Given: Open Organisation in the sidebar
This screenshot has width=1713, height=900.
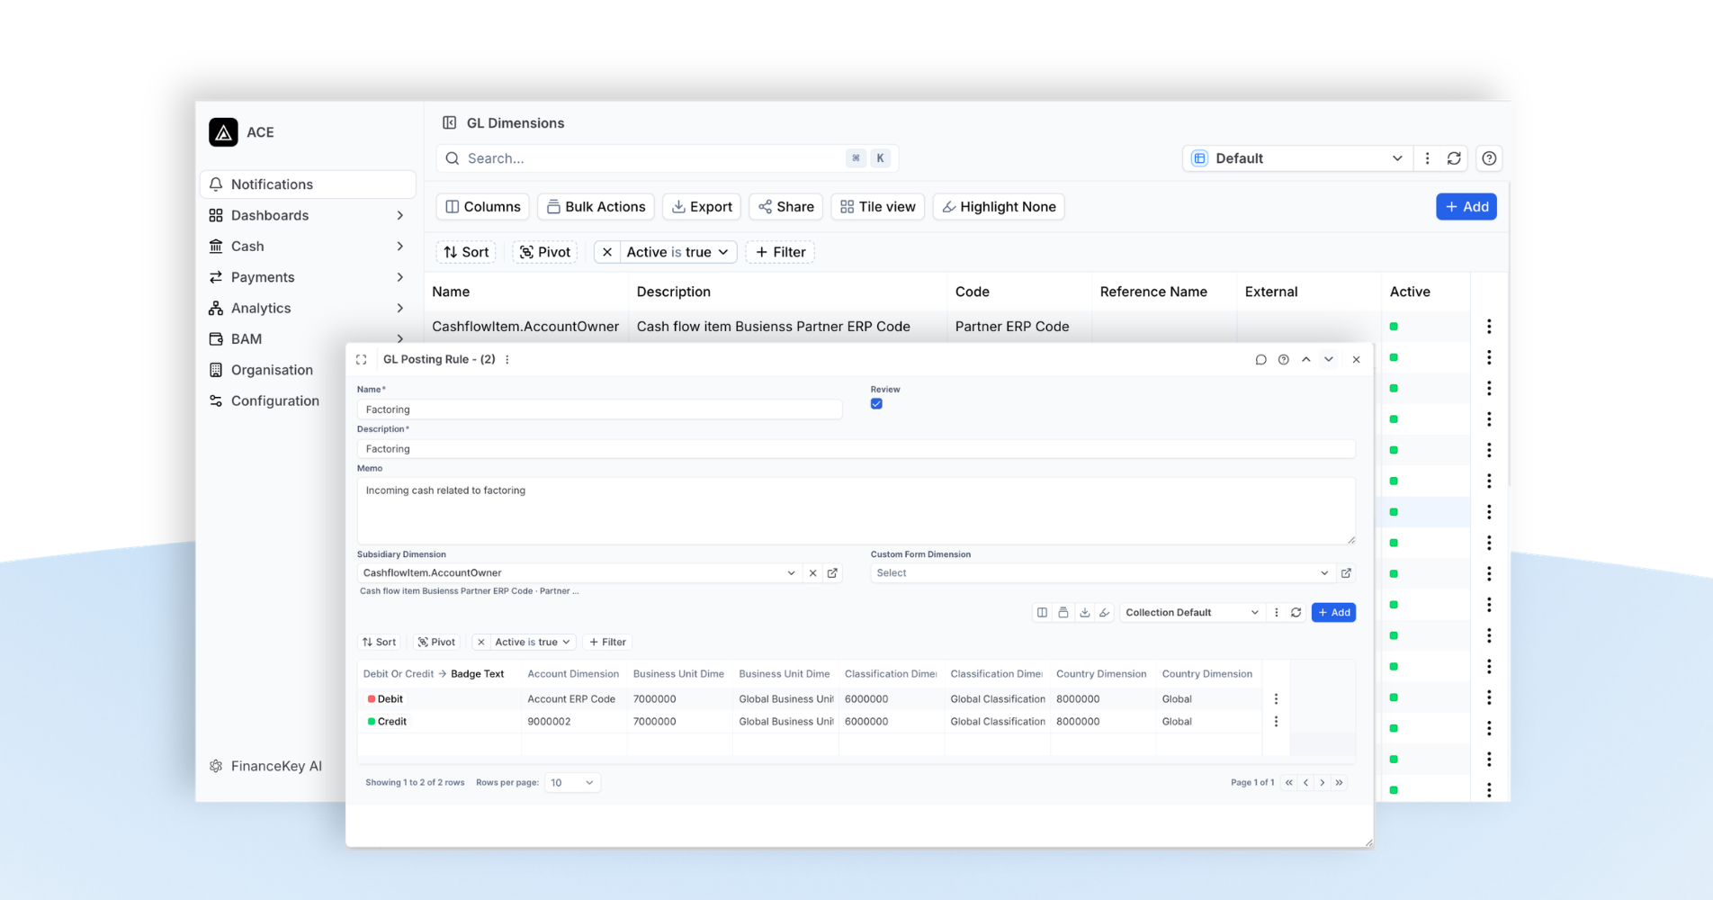Looking at the screenshot, I should (x=270, y=370).
